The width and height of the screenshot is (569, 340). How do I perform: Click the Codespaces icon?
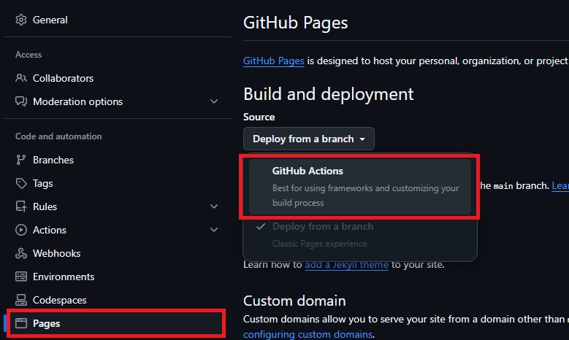pyautogui.click(x=21, y=300)
